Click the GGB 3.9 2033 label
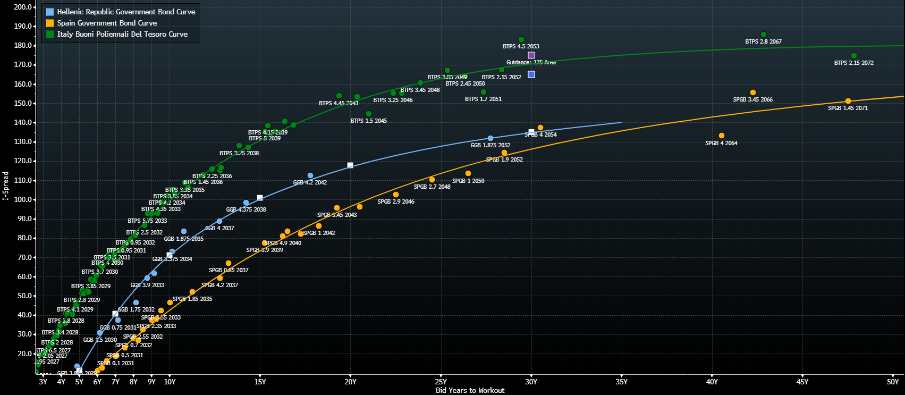The height and width of the screenshot is (395, 905). (147, 285)
